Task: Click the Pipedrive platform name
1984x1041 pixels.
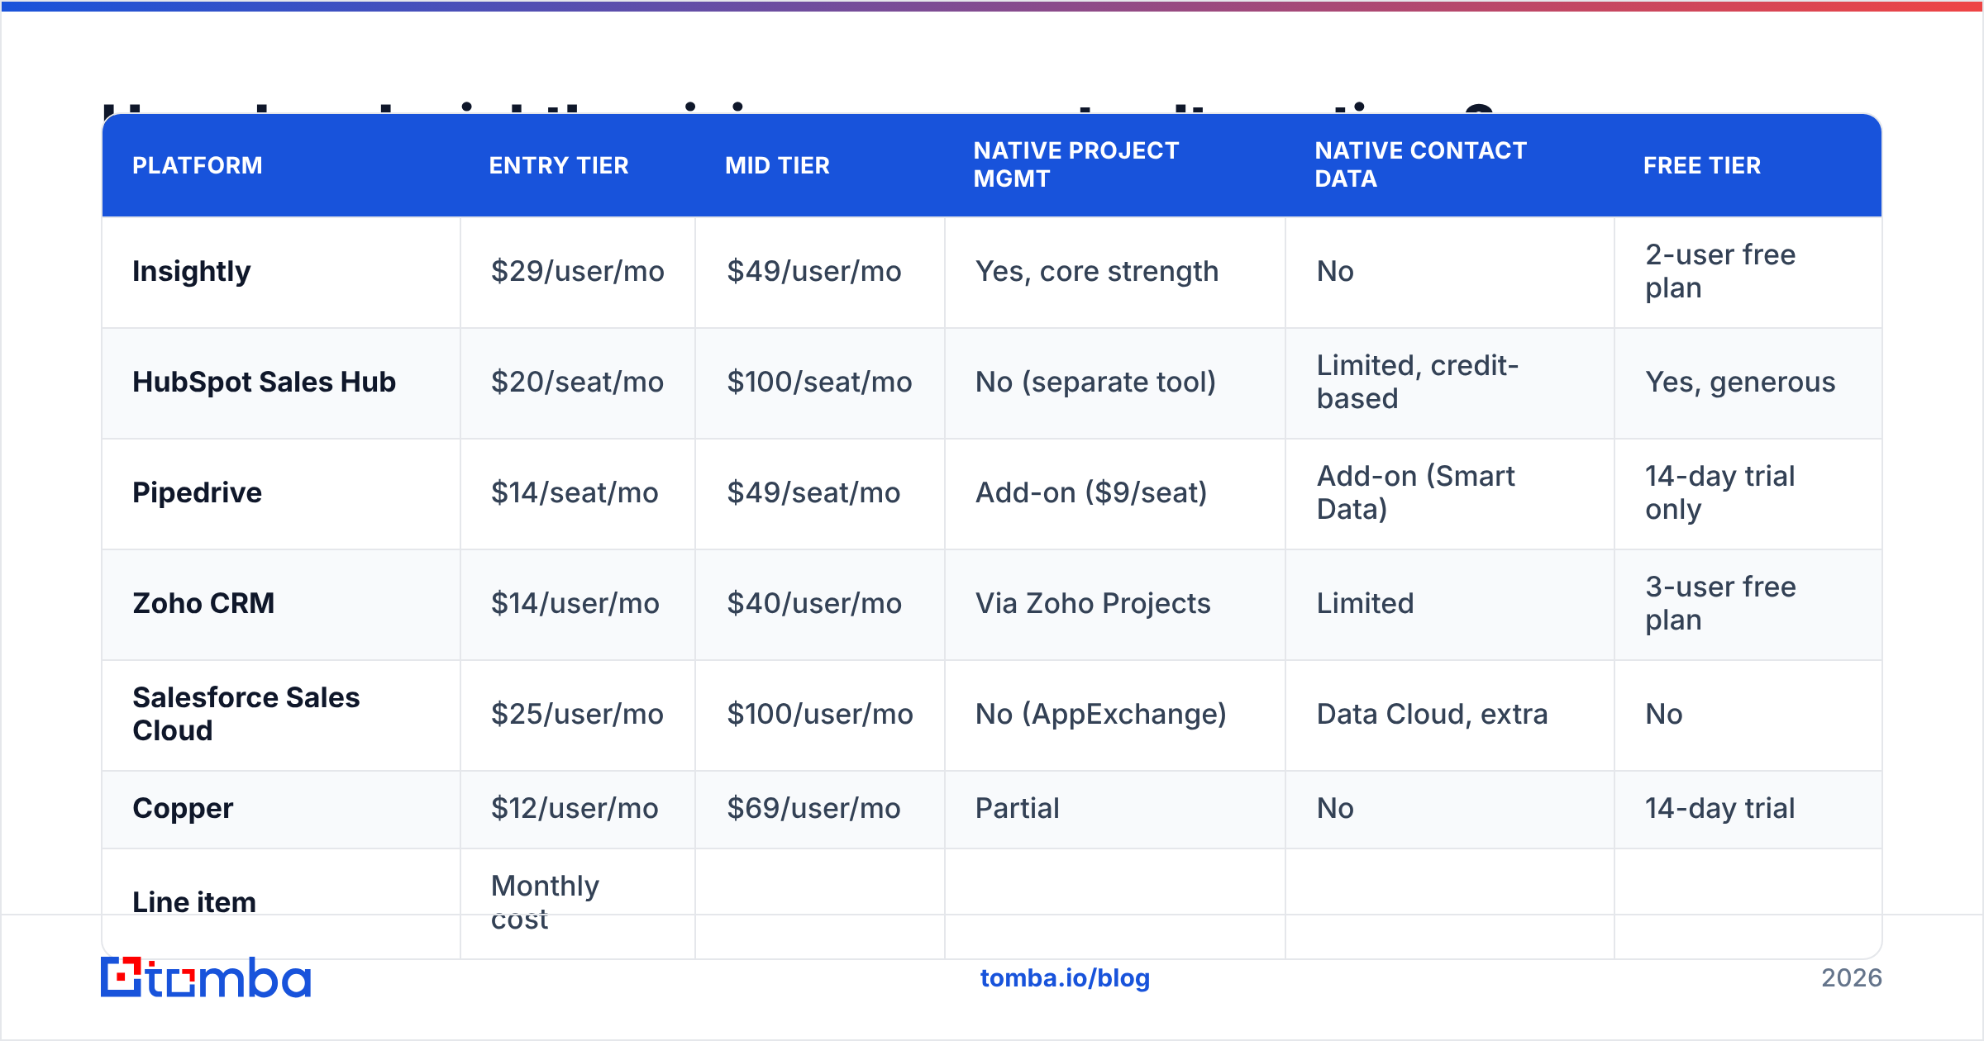Action: [x=198, y=492]
